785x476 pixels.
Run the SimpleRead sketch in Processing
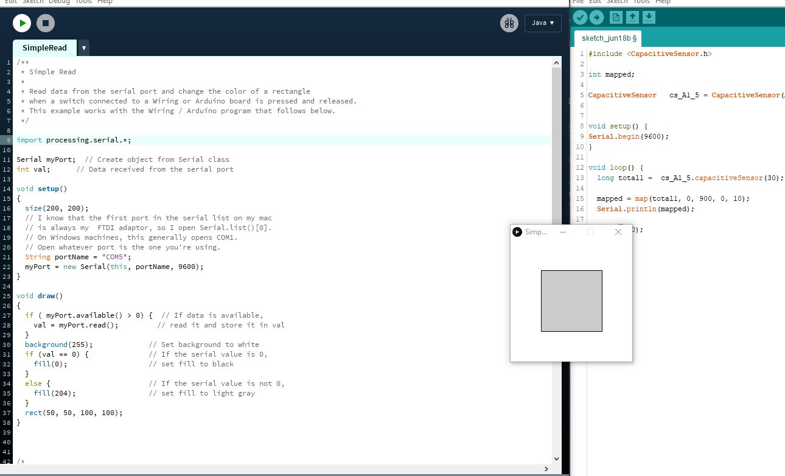click(x=22, y=24)
